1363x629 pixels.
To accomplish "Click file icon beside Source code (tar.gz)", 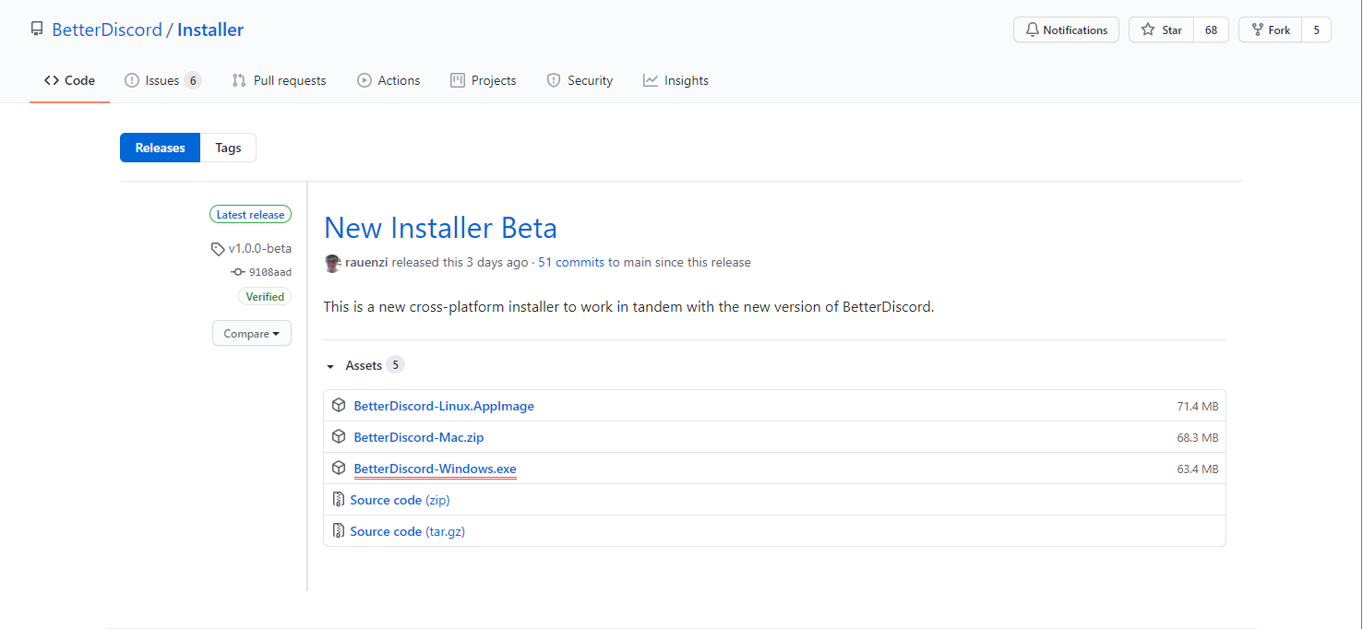I will tap(339, 531).
